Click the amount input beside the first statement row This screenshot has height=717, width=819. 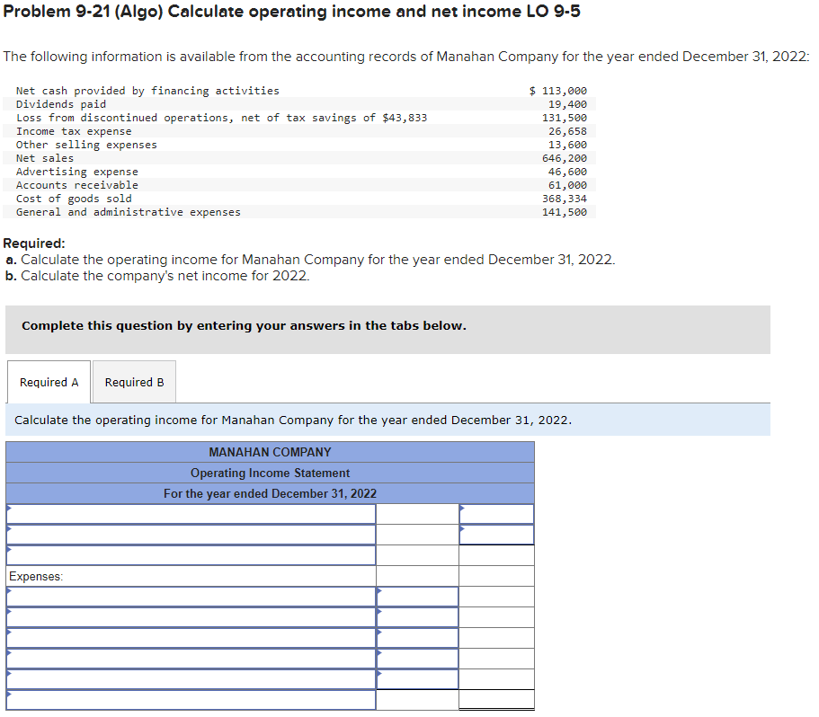416,513
